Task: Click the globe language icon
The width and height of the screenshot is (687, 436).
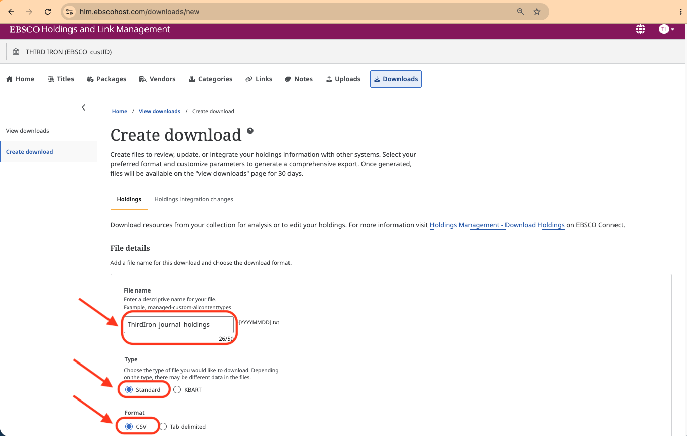Action: tap(640, 29)
